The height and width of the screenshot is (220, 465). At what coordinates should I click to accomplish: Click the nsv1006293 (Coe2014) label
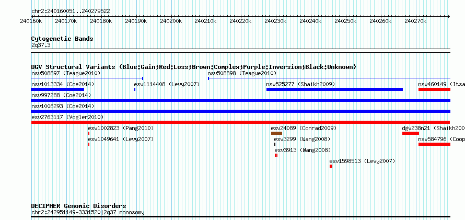point(63,106)
